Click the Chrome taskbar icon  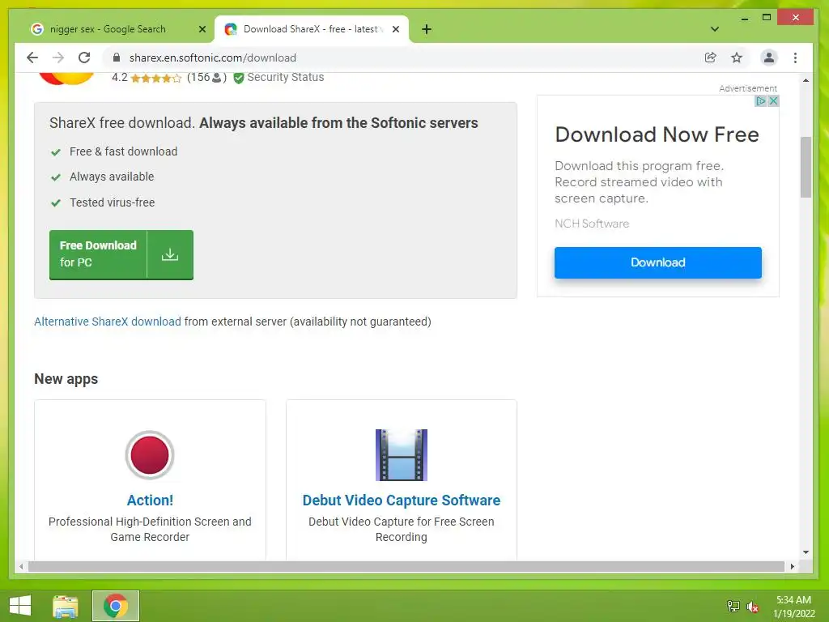pyautogui.click(x=115, y=606)
